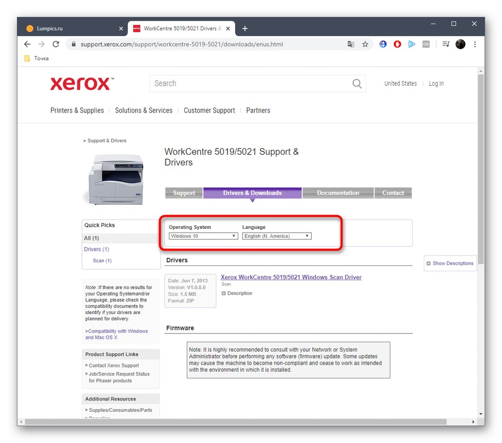
Task: Open the translate page icon
Action: 350,44
